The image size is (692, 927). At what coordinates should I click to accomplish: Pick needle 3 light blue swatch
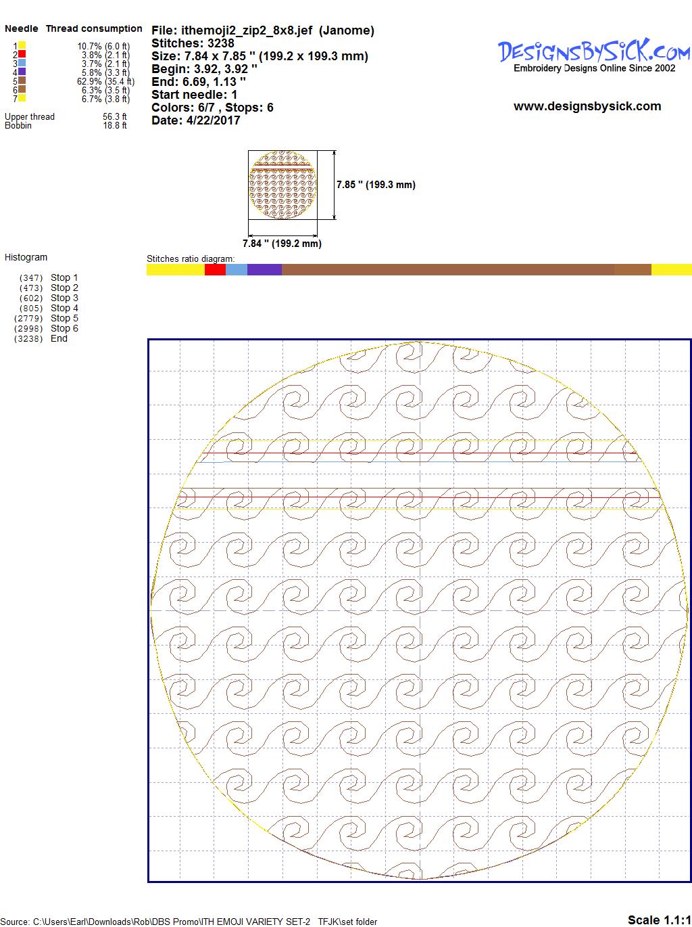tap(22, 63)
